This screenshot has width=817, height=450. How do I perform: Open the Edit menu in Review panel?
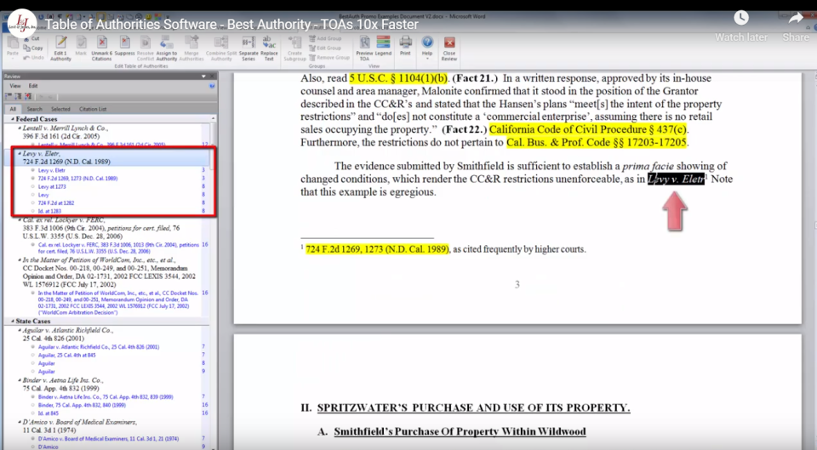coord(33,86)
